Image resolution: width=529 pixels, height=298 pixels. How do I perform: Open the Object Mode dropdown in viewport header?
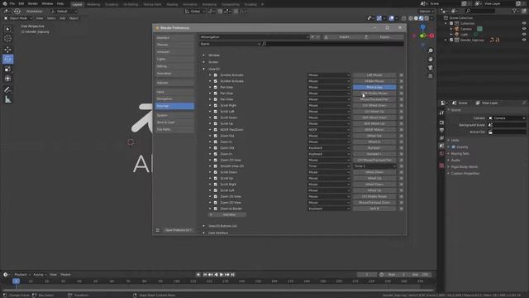click(18, 18)
